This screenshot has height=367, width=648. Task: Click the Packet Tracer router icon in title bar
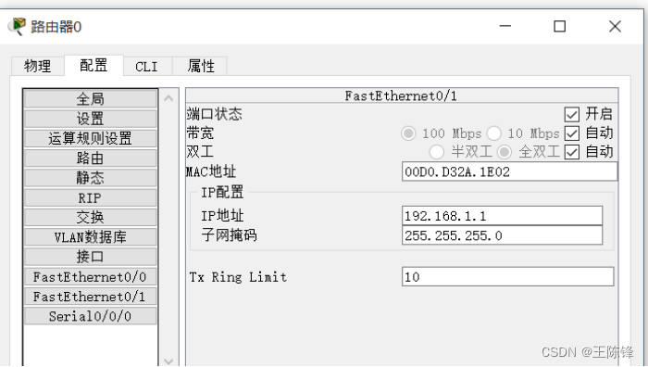point(17,27)
